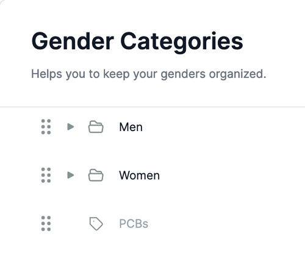Click the 'Helps you to keep' description text
The image size is (305, 267).
(149, 74)
